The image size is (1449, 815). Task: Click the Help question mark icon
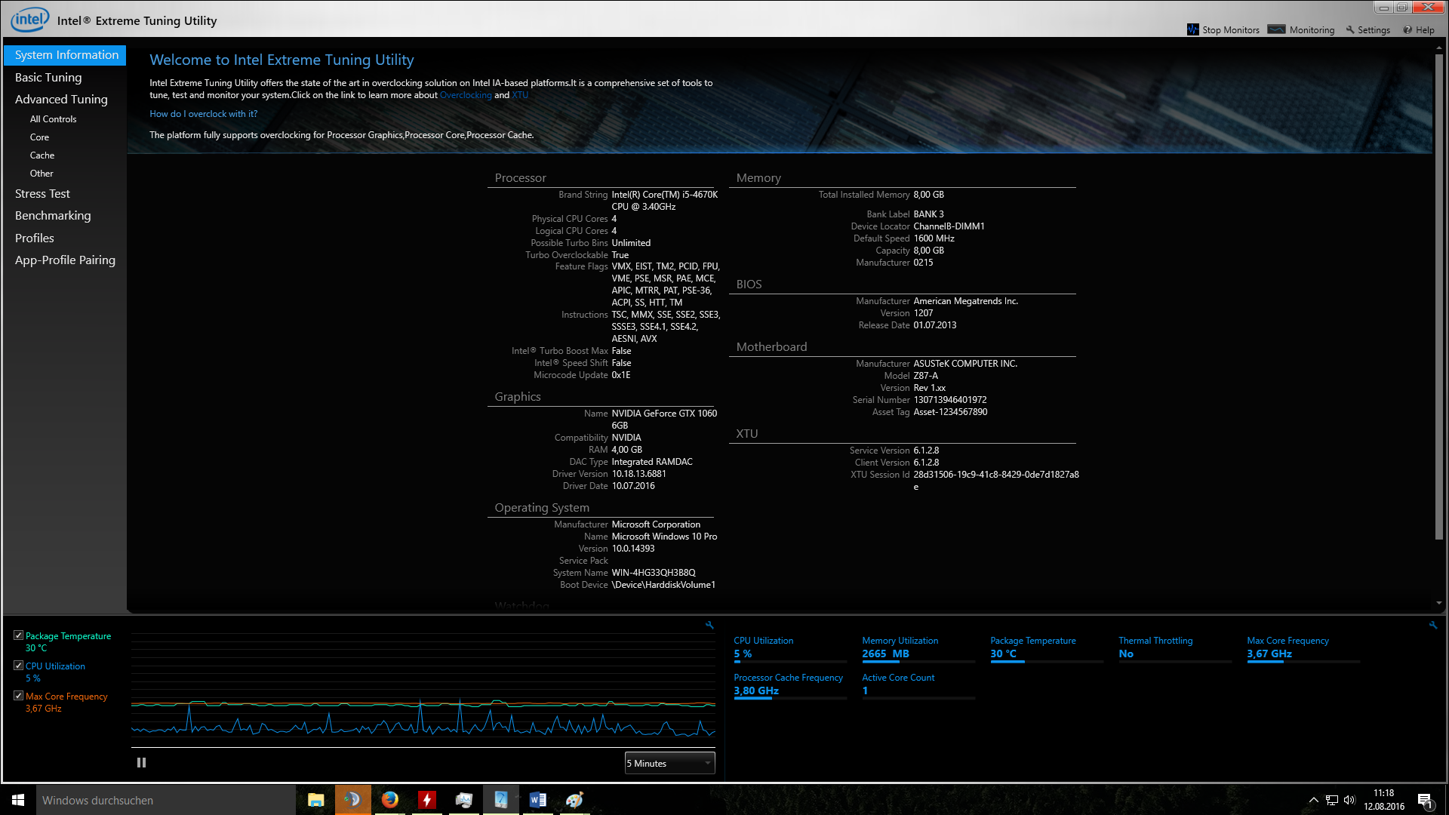coord(1407,29)
